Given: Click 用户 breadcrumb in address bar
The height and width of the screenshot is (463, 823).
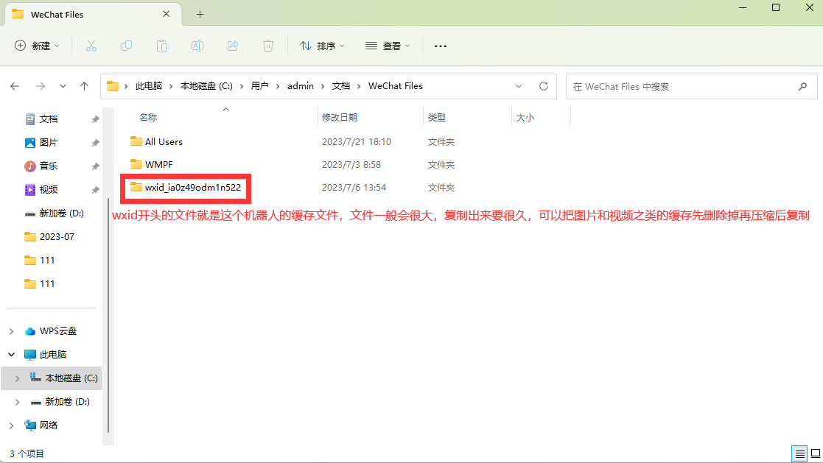Looking at the screenshot, I should pyautogui.click(x=260, y=86).
